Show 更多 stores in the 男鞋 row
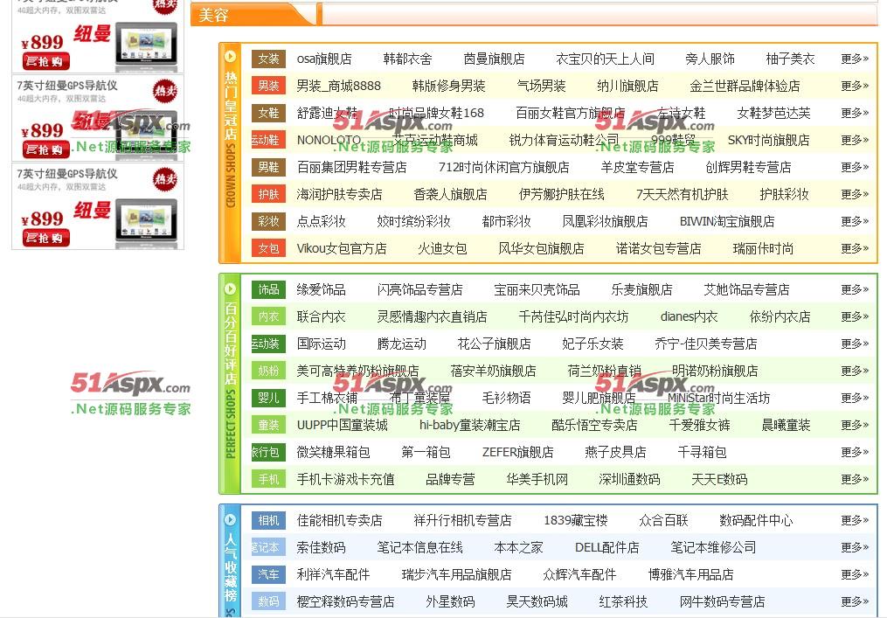This screenshot has width=887, height=618. (x=854, y=168)
